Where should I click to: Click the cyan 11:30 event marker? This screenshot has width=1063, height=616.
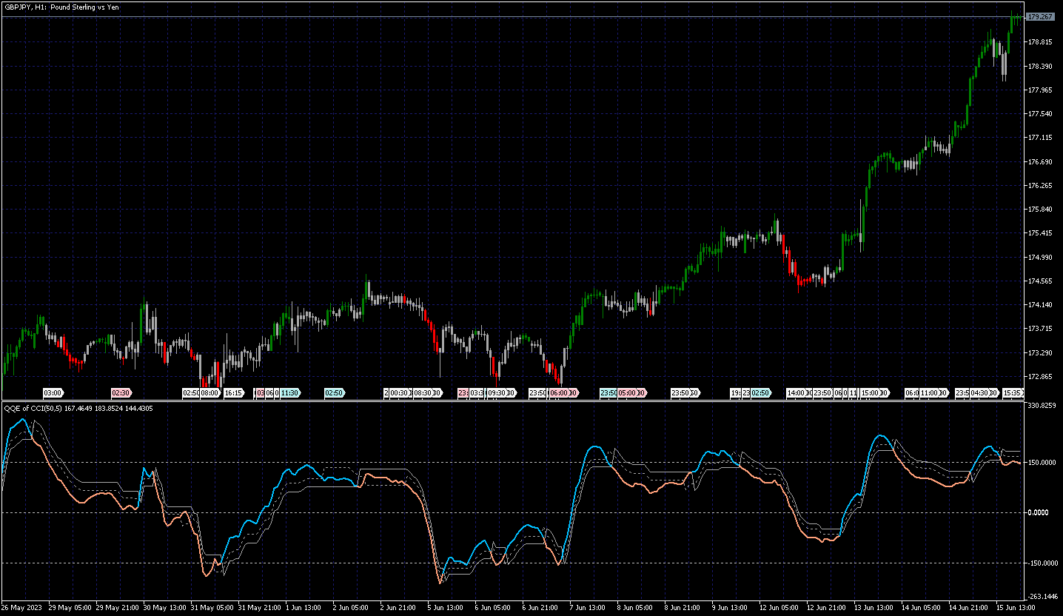click(290, 392)
